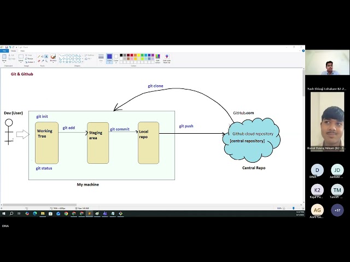Viewport: 350px width, 262px height.
Task: Open Sublime Text from taskbar
Action: [89, 213]
